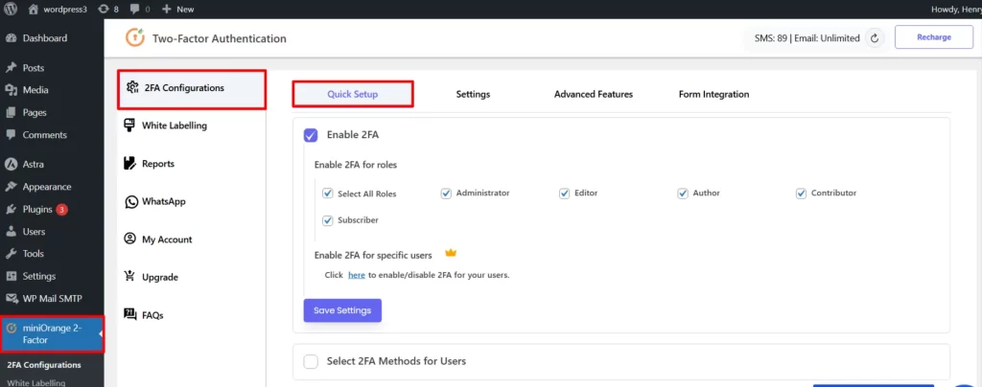Toggle the Select All Roles checkbox
The height and width of the screenshot is (387, 982).
tap(328, 193)
